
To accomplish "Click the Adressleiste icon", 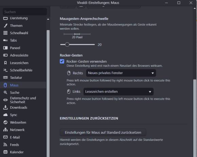I will [x=5, y=55].
